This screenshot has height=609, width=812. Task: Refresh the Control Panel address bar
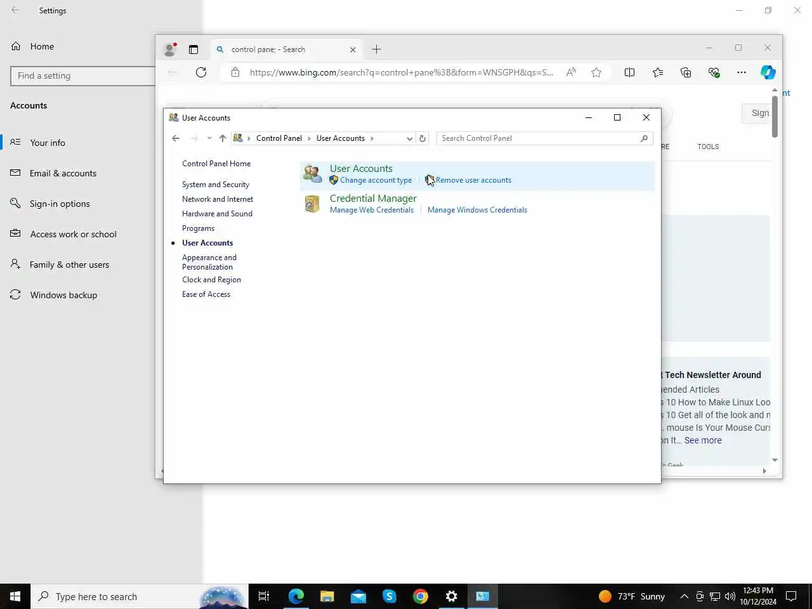pos(422,138)
